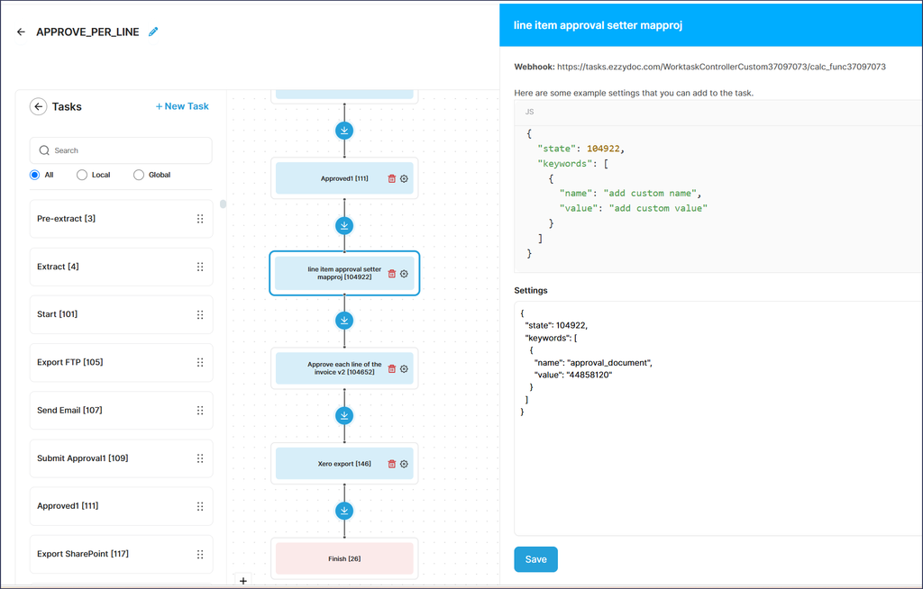Click inside the Settings JSON text area

[x=718, y=419]
